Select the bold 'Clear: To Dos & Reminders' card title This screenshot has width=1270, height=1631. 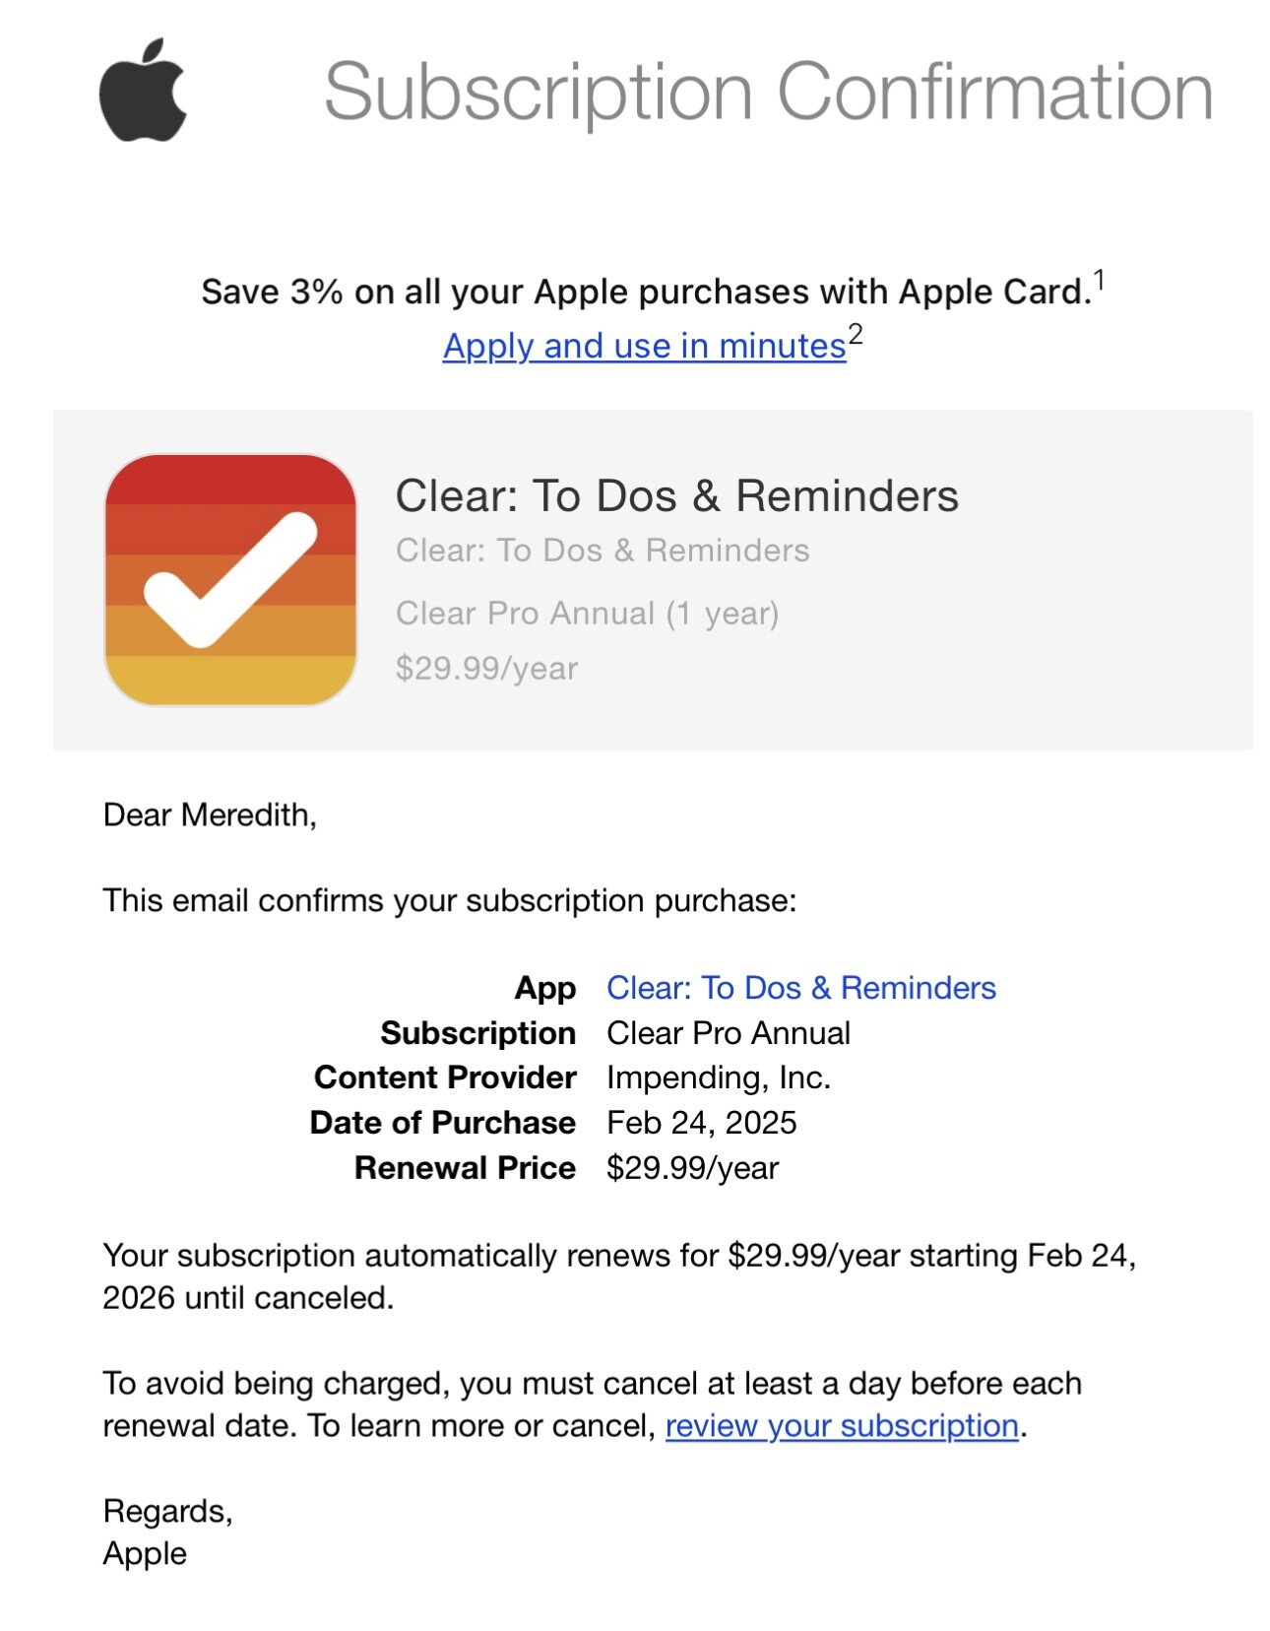676,495
